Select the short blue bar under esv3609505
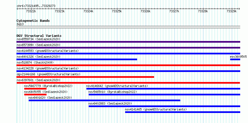This screenshot has width=248, height=123. click(235, 59)
